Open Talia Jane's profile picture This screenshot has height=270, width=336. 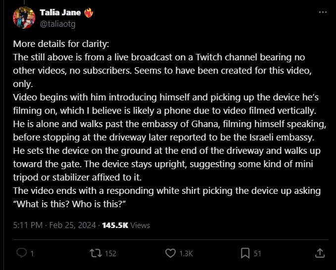[24, 18]
